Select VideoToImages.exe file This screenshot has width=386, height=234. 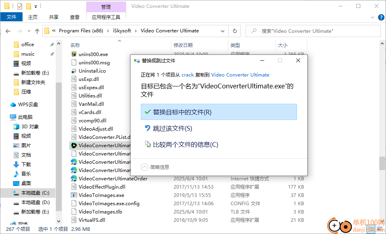[x=101, y=195]
